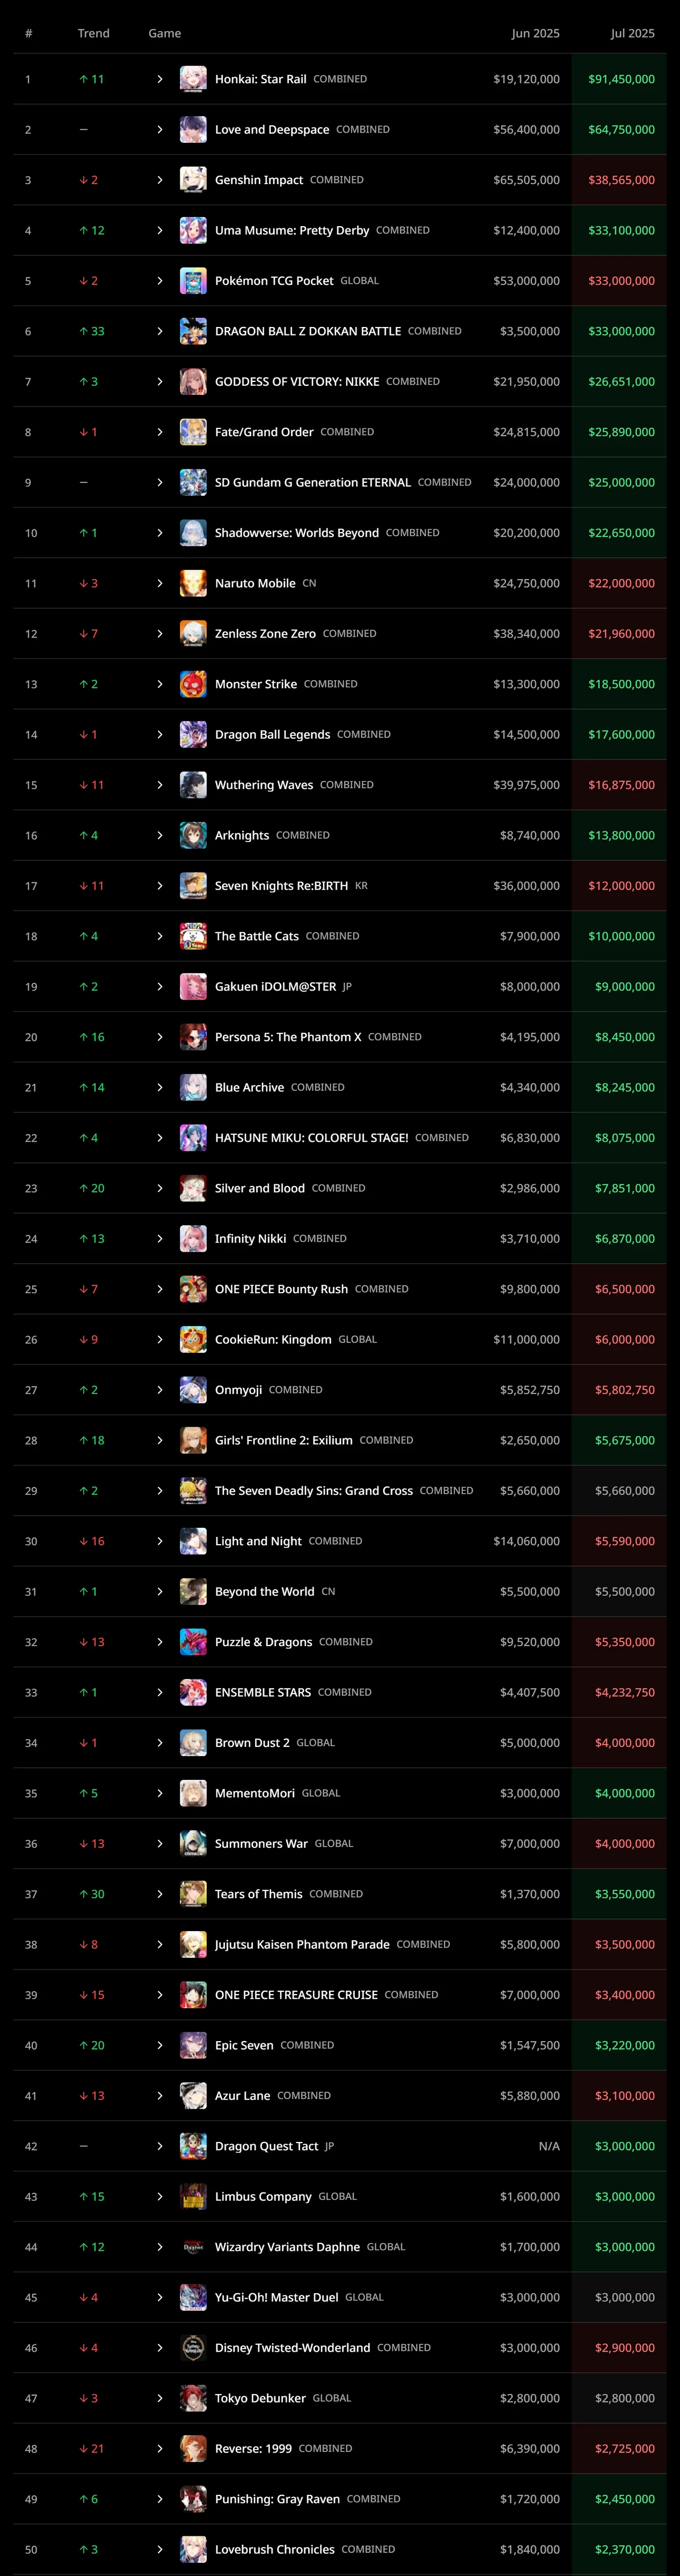Expand the Wuthering Waves row details
The height and width of the screenshot is (2576, 680).
160,785
